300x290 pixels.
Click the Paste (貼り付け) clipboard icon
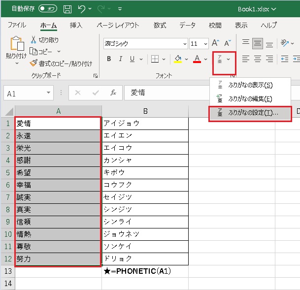tap(16, 45)
